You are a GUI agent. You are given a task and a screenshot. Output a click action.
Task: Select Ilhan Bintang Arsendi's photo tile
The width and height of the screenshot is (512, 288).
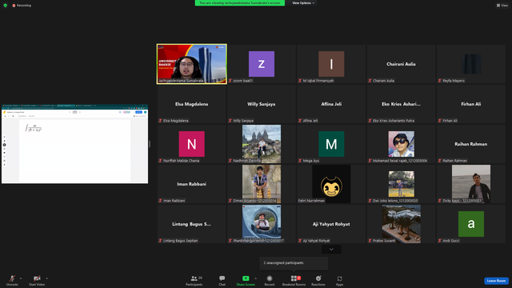262,224
